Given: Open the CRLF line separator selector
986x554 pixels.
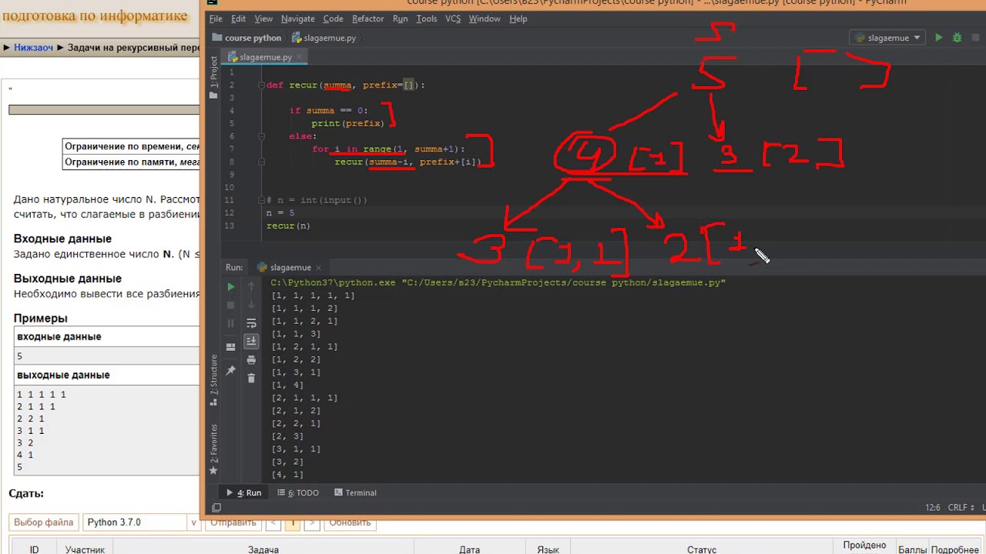Looking at the screenshot, I should point(960,508).
